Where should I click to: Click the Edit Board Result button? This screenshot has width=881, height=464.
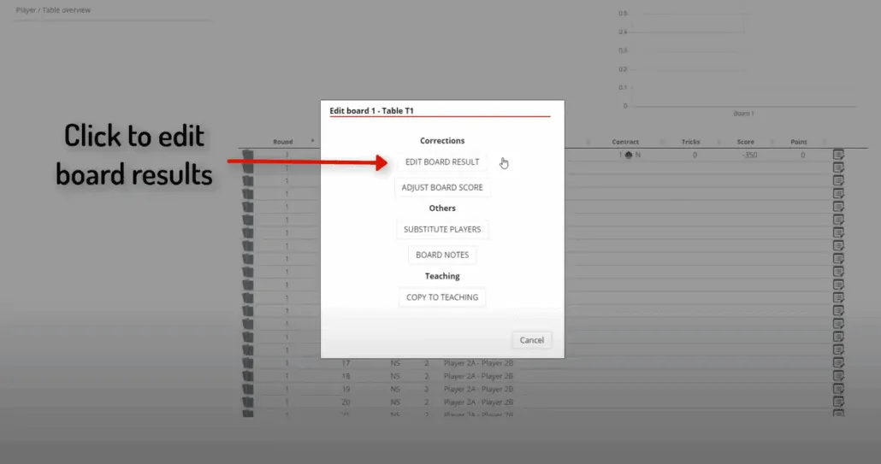point(442,162)
